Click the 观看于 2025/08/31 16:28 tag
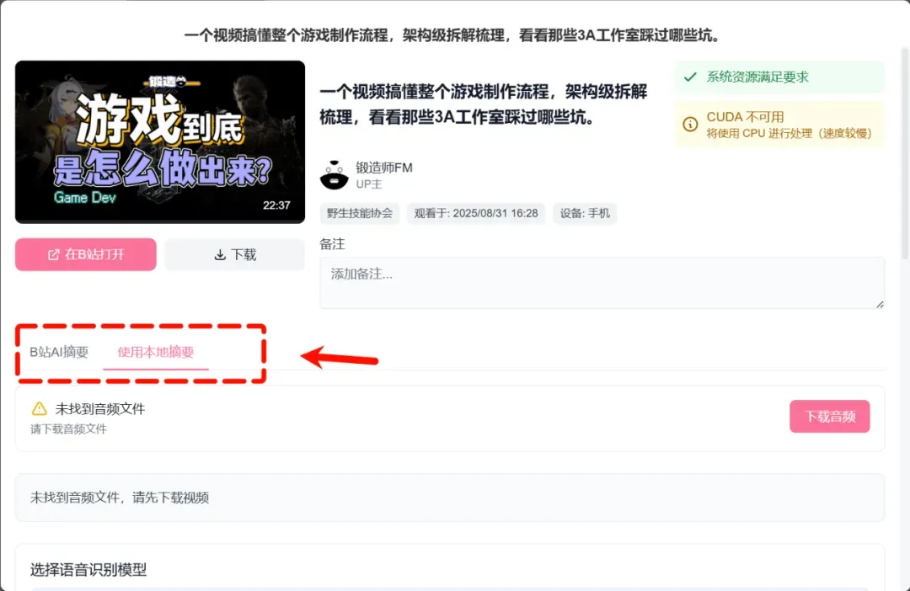 (x=476, y=214)
